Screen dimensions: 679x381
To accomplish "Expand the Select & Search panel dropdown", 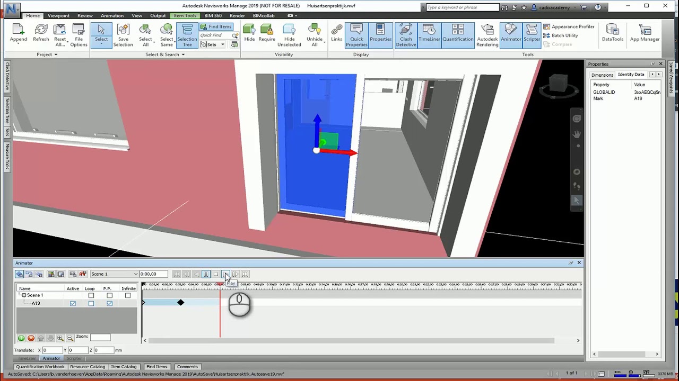I will 165,55.
